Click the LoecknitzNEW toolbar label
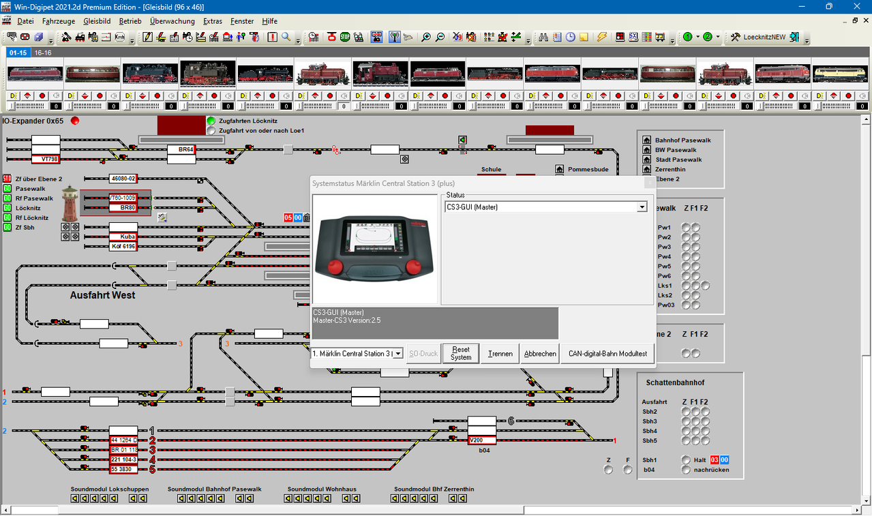Image resolution: width=872 pixels, height=516 pixels. (764, 37)
